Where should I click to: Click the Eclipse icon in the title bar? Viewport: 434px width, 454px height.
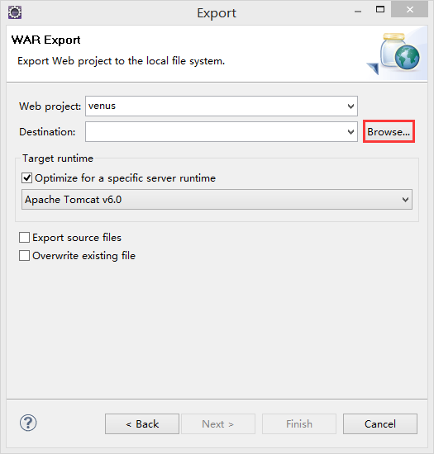click(x=15, y=12)
